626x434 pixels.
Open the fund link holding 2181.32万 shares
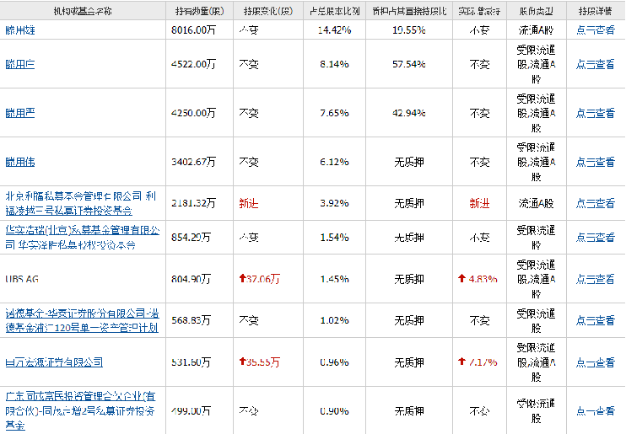[x=80, y=202]
